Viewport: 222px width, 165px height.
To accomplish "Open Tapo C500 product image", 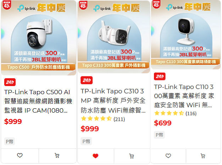I will coord(39,38).
